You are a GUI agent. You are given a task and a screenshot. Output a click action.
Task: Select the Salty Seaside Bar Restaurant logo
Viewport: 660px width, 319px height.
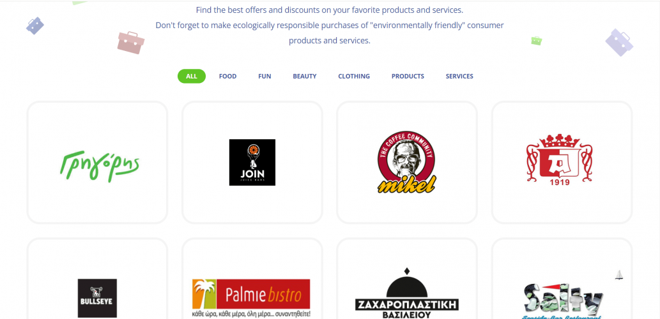(x=563, y=300)
